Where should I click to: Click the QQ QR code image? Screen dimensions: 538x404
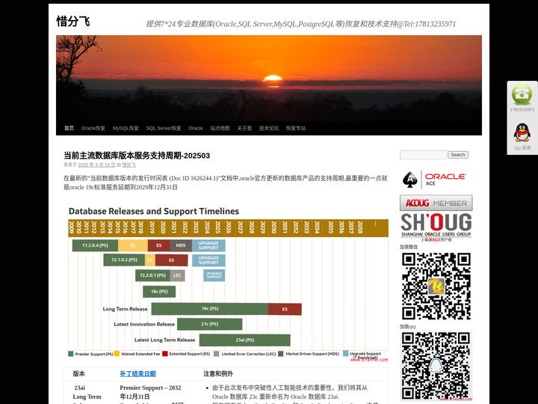[x=436, y=366]
